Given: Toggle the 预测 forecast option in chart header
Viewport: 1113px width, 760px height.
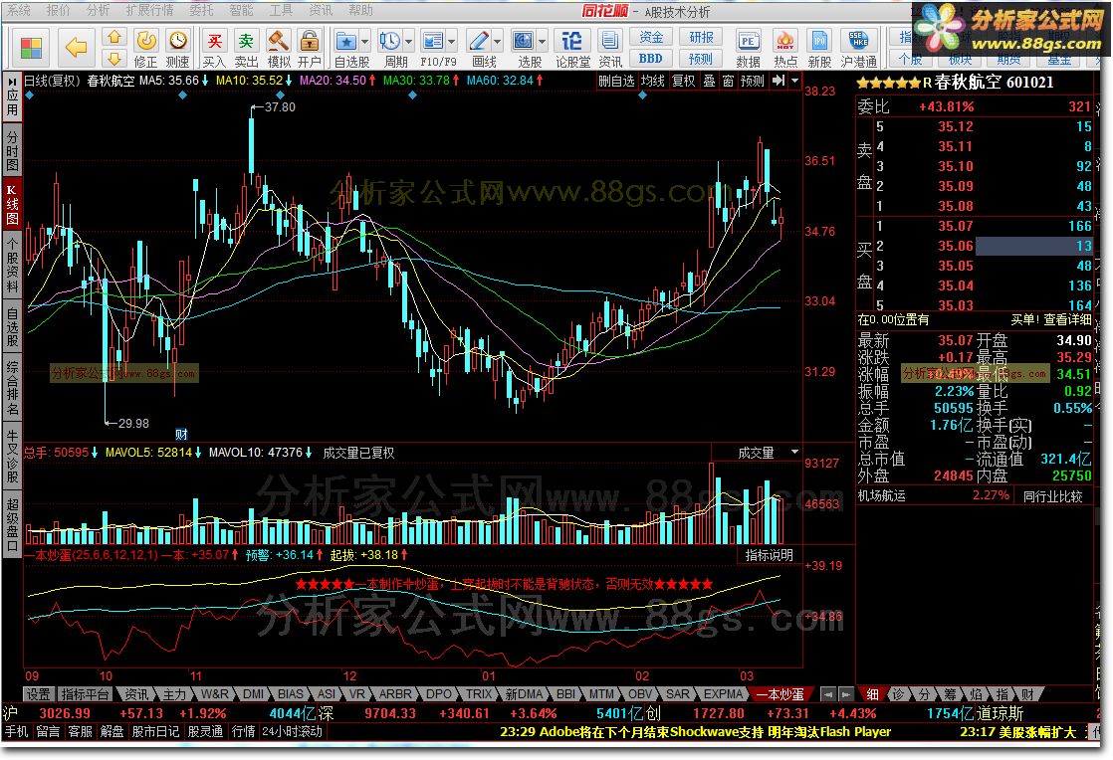Looking at the screenshot, I should click(753, 81).
